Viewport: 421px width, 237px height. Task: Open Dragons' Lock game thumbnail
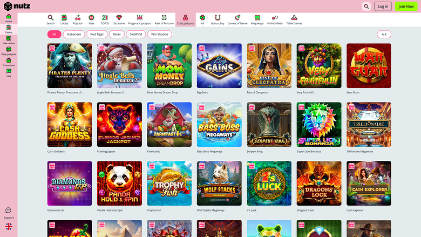(x=319, y=184)
